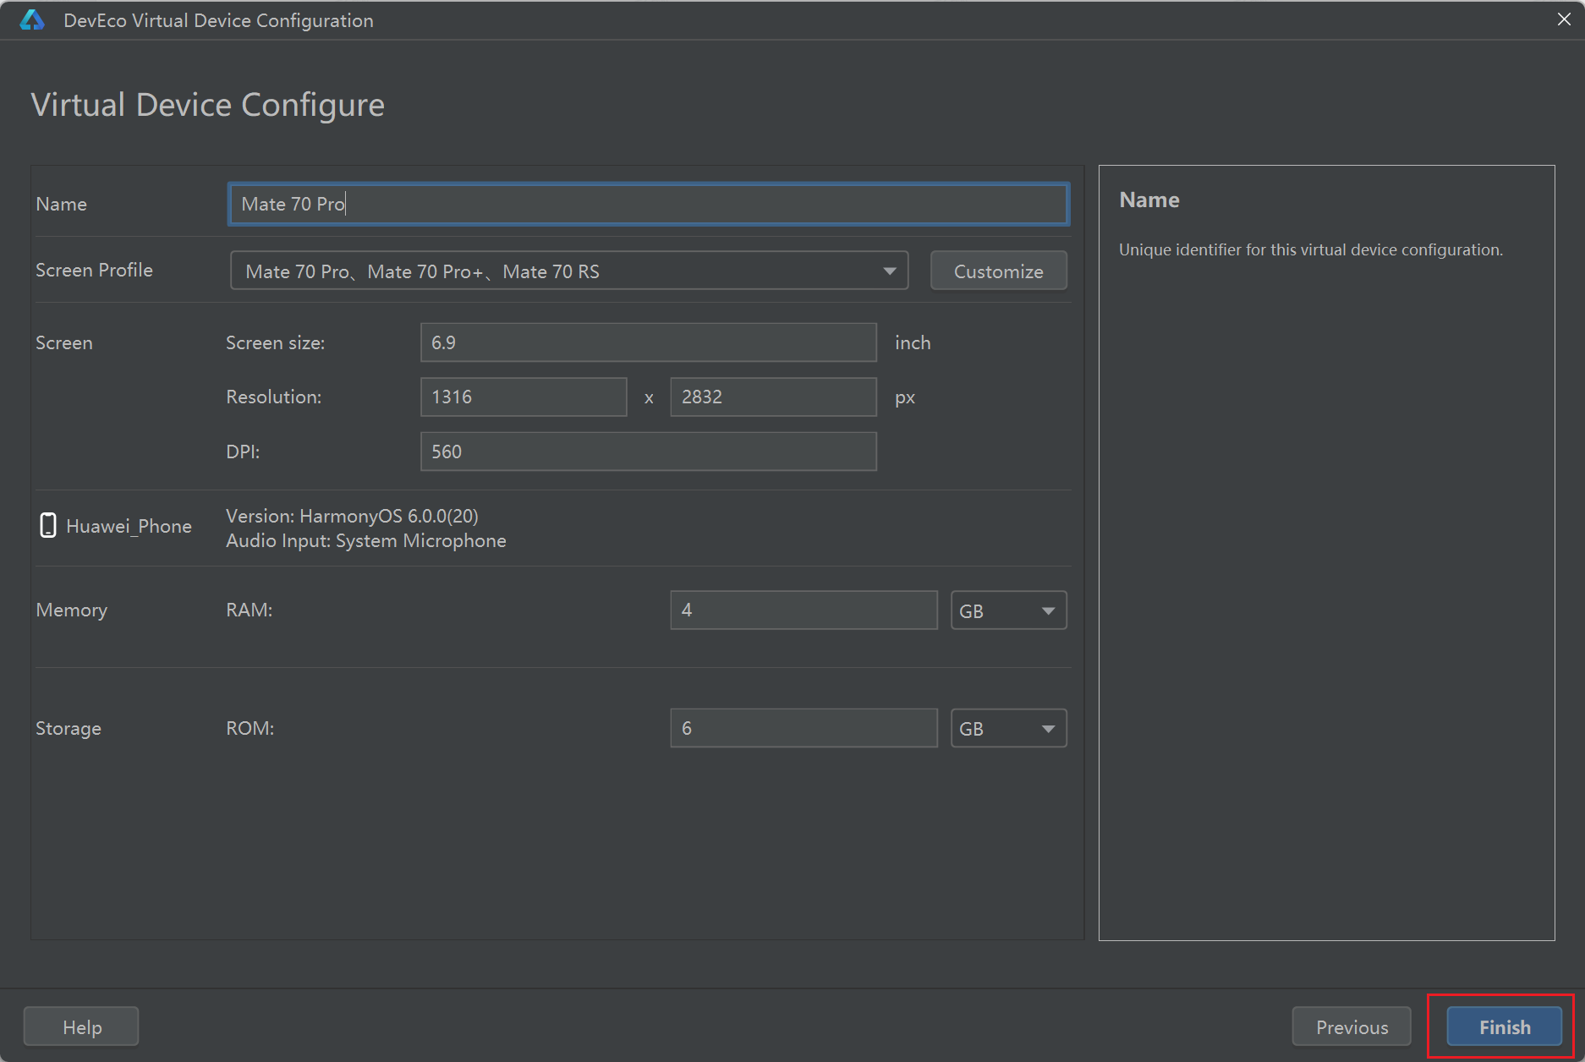
Task: Click the ROM value field
Action: pyautogui.click(x=803, y=728)
